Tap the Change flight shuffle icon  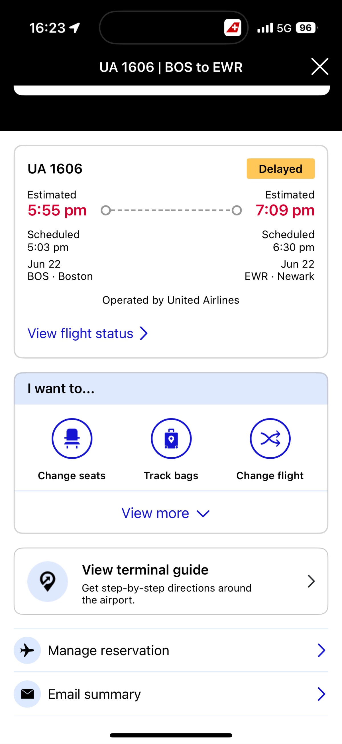270,438
